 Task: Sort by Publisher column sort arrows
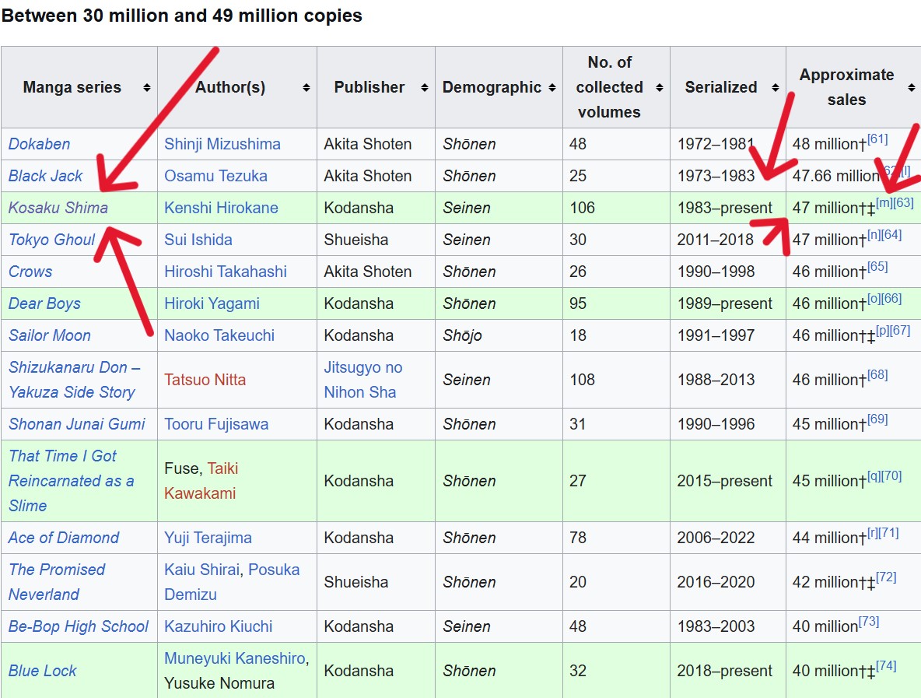tap(424, 88)
